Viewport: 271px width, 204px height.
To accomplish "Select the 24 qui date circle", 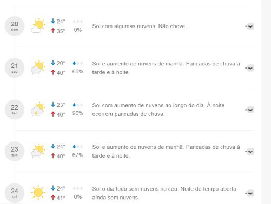I will pyautogui.click(x=15, y=193).
